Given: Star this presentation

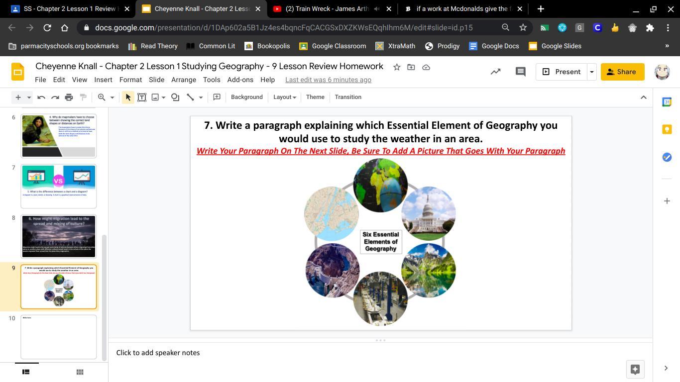Looking at the screenshot, I should click(397, 67).
